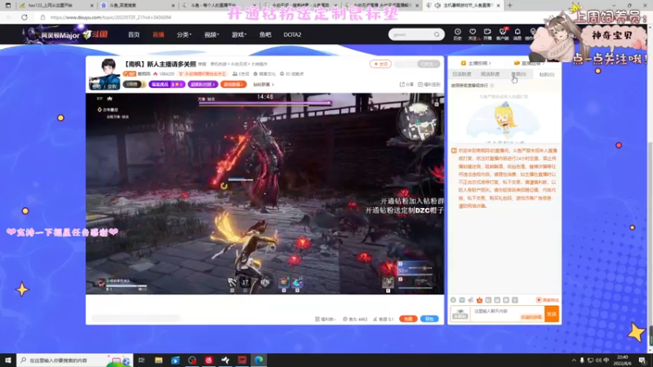Screen dimensions: 653x367
Task: Click the blue 背包 backpack button
Action: click(x=429, y=319)
